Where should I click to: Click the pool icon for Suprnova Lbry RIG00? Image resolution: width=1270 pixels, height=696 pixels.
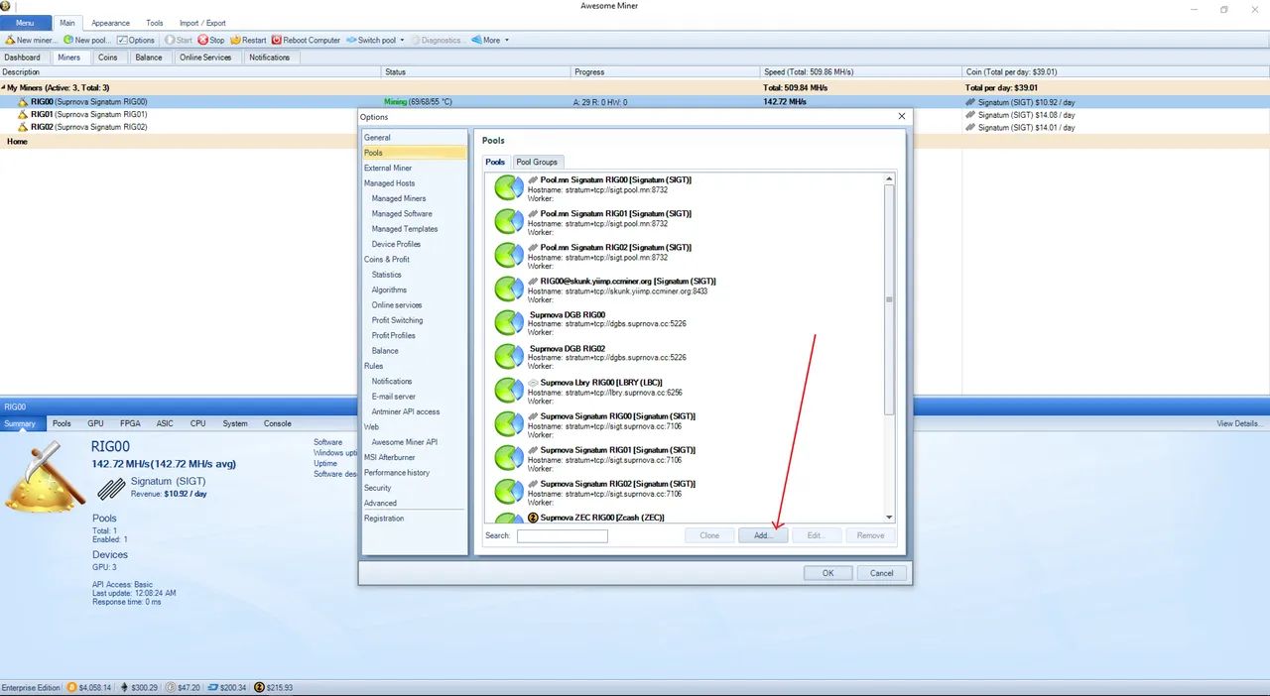[x=509, y=391]
